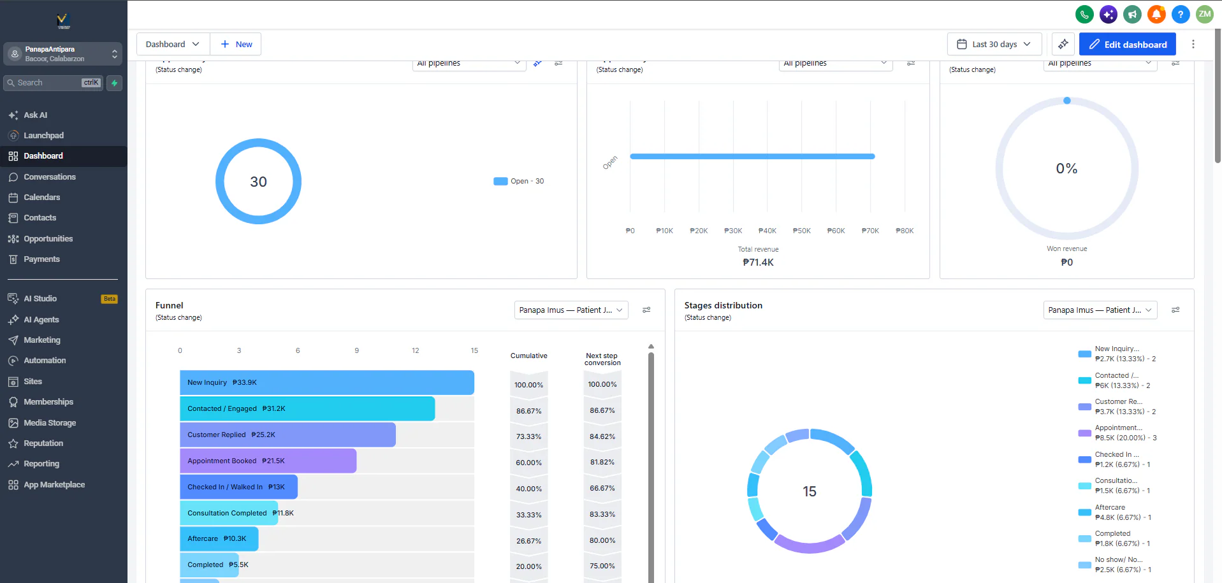Image resolution: width=1222 pixels, height=583 pixels.
Task: Click the company logo in the sidebar
Action: click(63, 21)
